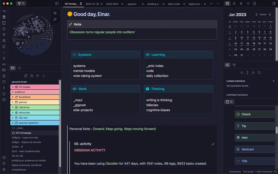Toggle the right sidebar panel
The height and width of the screenshot is (174, 278).
click(x=273, y=3)
